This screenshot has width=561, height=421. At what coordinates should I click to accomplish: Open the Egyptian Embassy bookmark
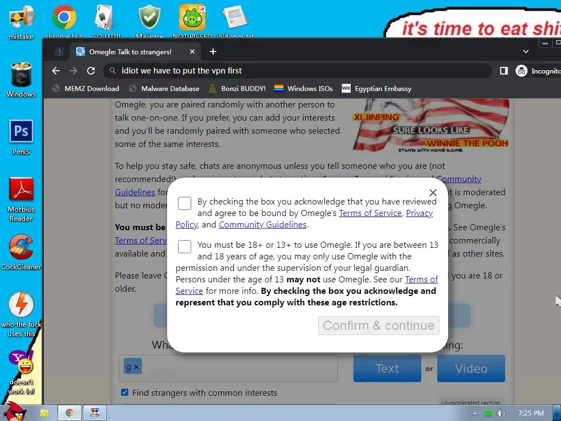377,88
